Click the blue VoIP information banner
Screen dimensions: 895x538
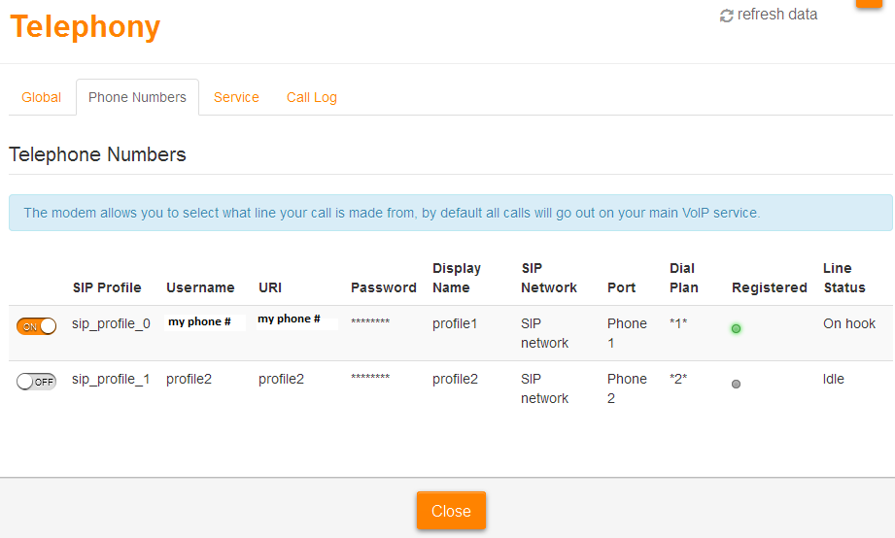coord(450,213)
